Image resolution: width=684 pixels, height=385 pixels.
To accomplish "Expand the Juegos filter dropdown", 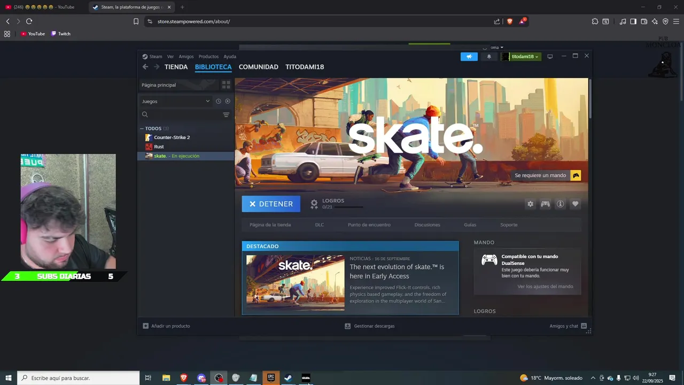I will (x=176, y=101).
